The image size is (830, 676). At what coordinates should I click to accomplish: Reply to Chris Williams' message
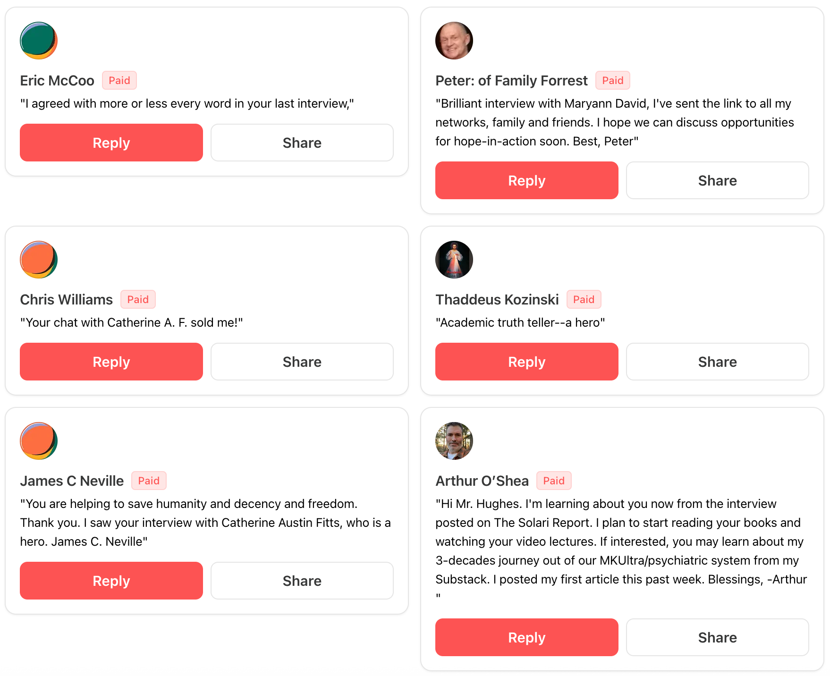coord(111,362)
